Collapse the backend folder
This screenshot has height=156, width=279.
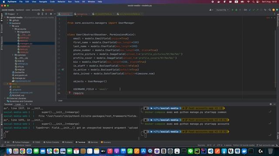pos(7,23)
